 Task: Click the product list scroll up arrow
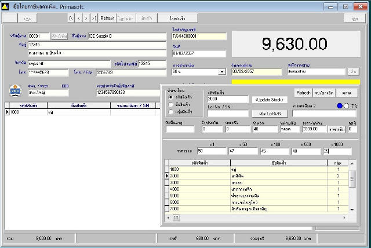pyautogui.click(x=352, y=163)
